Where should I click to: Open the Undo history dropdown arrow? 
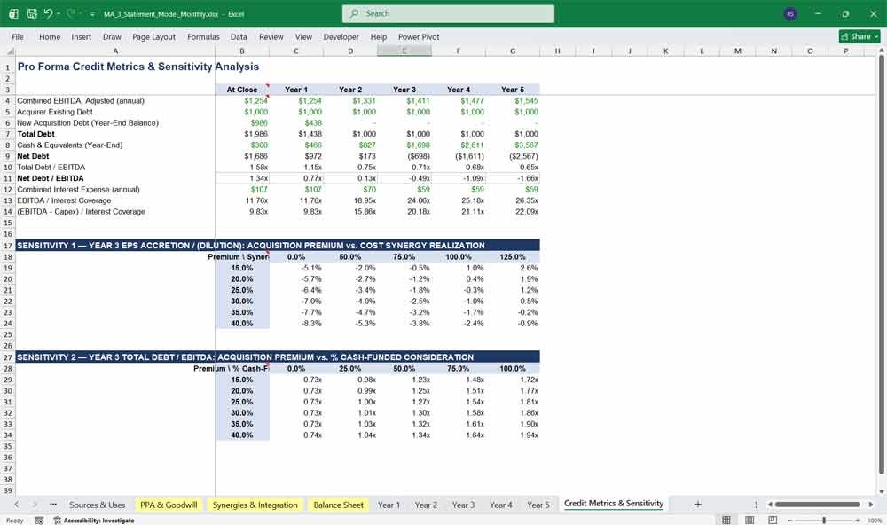point(59,13)
